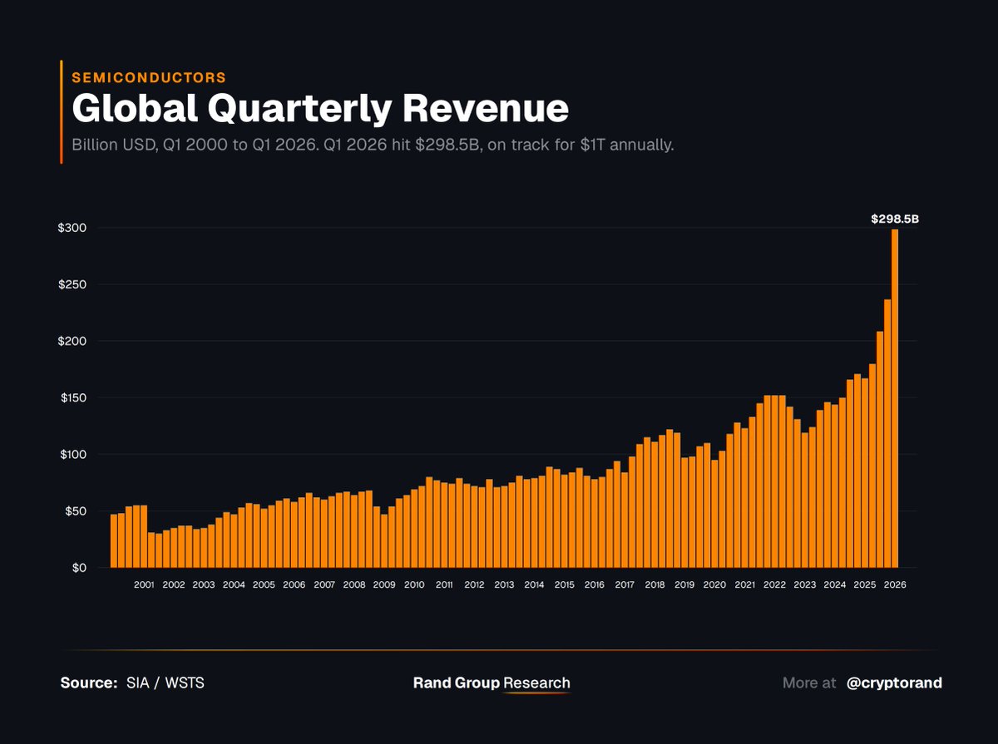The width and height of the screenshot is (998, 744).
Task: Click the Rand Group Research footer logo
Action: pyautogui.click(x=492, y=684)
